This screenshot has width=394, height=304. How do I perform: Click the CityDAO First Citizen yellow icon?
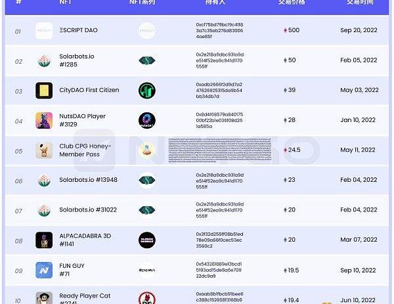(44, 91)
